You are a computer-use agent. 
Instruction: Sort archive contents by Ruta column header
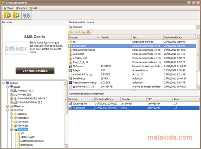tap(186, 99)
